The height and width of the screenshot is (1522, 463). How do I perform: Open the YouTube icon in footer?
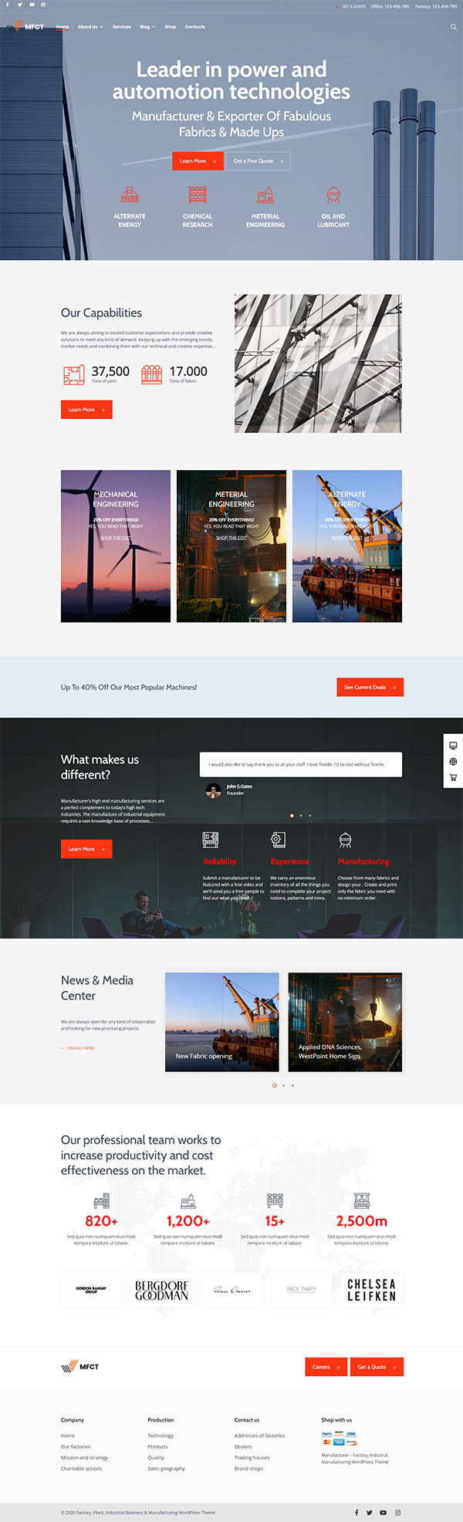pyautogui.click(x=383, y=1512)
